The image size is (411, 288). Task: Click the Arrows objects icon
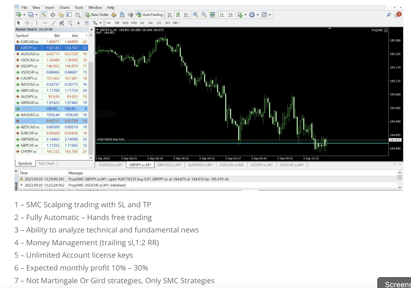pyautogui.click(x=95, y=23)
